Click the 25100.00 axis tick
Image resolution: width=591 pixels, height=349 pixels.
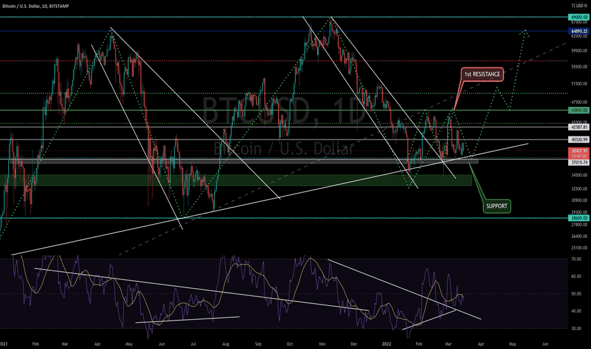(x=580, y=248)
